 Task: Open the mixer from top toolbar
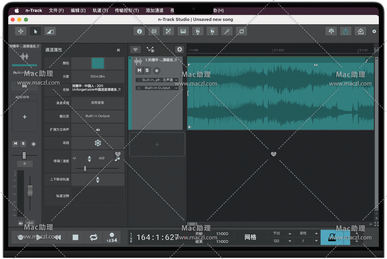154,31
